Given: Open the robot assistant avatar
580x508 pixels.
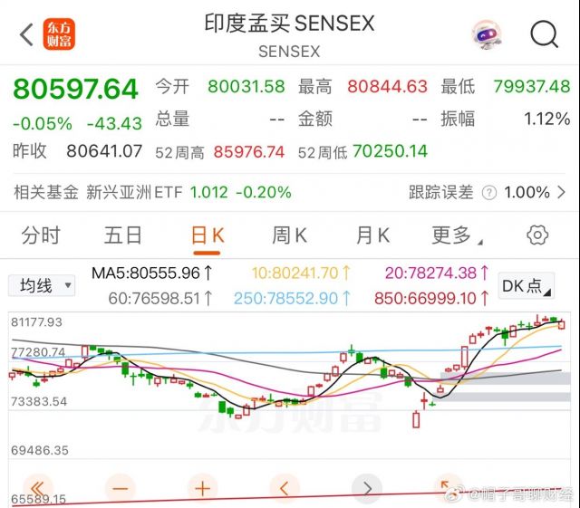Looking at the screenshot, I should [486, 34].
